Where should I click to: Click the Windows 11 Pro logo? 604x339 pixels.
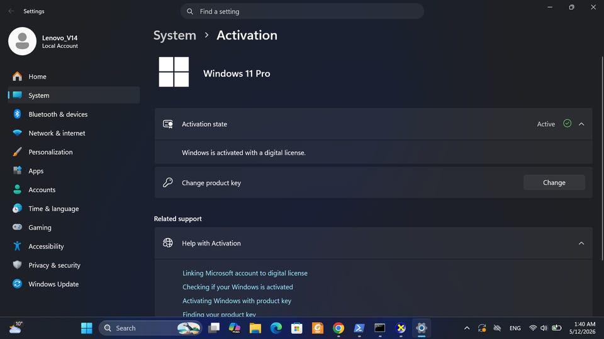coord(174,72)
